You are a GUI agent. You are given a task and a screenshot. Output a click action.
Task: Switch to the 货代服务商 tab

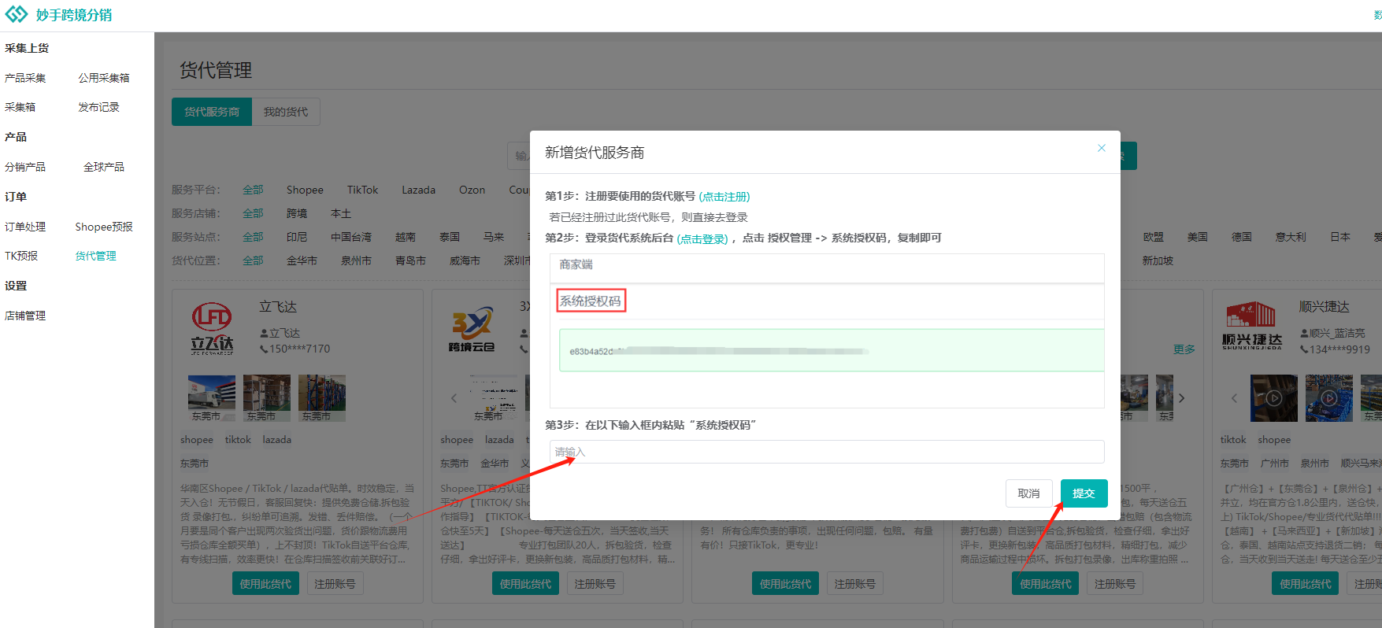click(x=212, y=112)
